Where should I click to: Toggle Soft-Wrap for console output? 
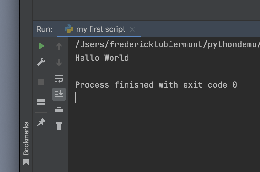[59, 79]
